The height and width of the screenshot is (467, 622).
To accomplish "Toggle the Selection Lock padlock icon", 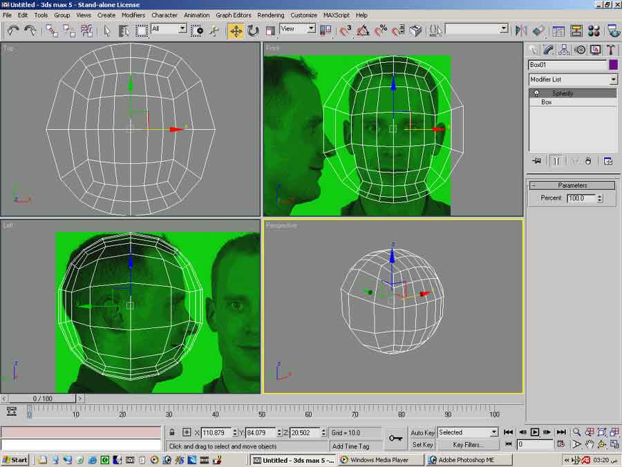I will click(x=172, y=432).
